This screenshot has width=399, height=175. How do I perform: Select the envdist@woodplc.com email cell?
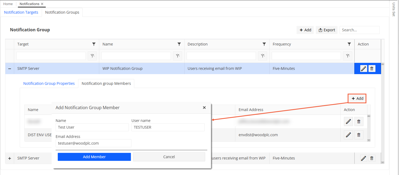point(288,135)
